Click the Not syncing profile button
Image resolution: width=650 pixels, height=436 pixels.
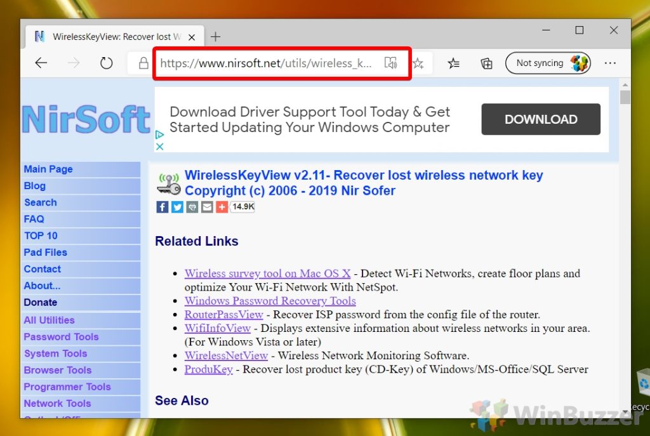point(548,63)
